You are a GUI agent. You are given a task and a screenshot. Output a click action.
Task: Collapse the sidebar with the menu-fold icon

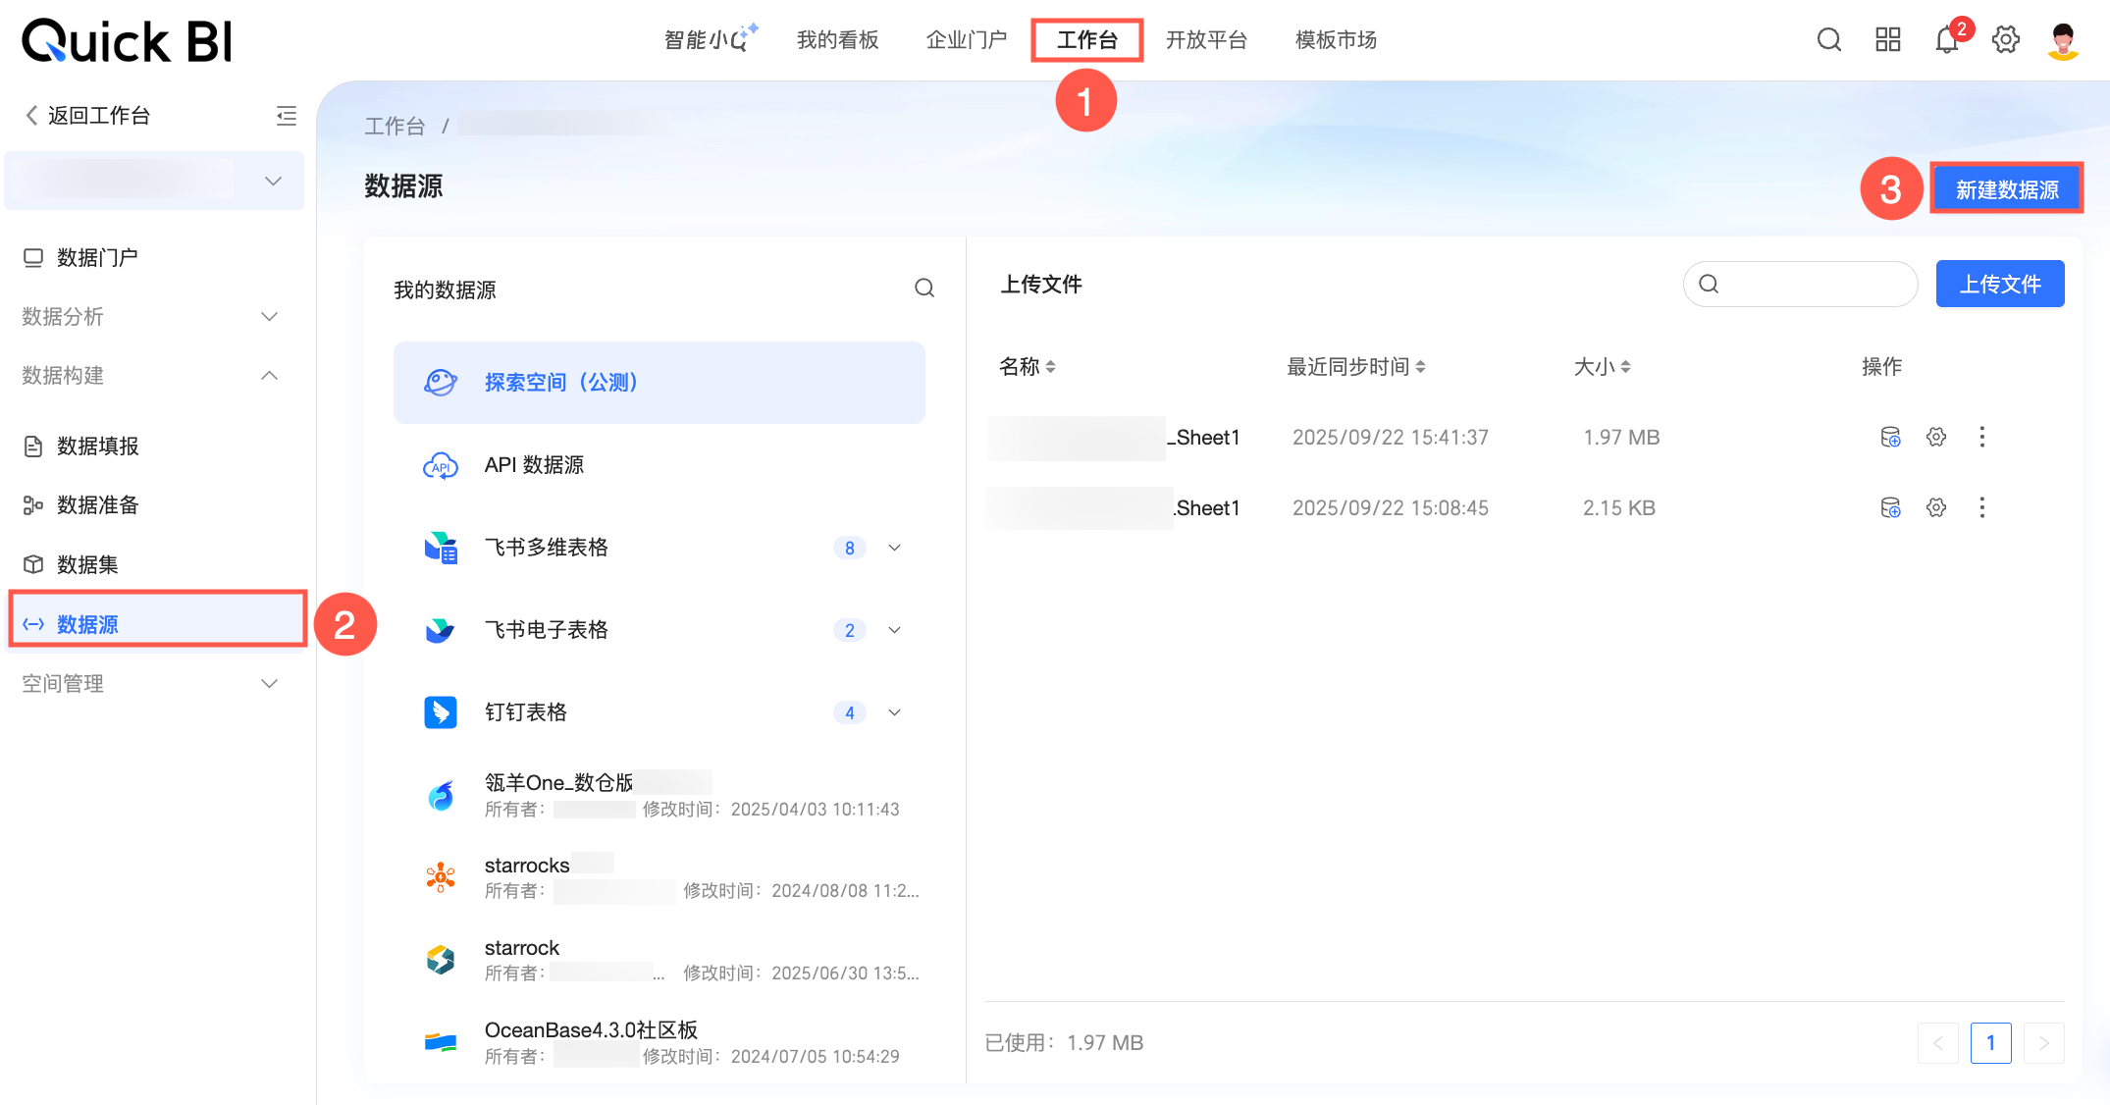tap(286, 116)
